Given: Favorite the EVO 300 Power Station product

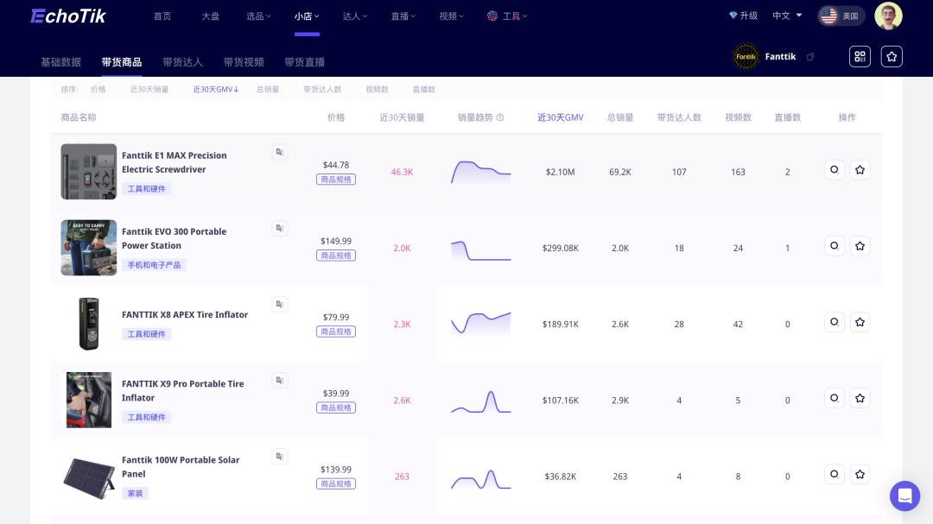Looking at the screenshot, I should pyautogui.click(x=860, y=246).
